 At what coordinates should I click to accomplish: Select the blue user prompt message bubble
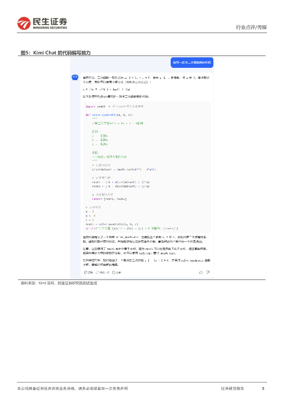[x=192, y=62]
